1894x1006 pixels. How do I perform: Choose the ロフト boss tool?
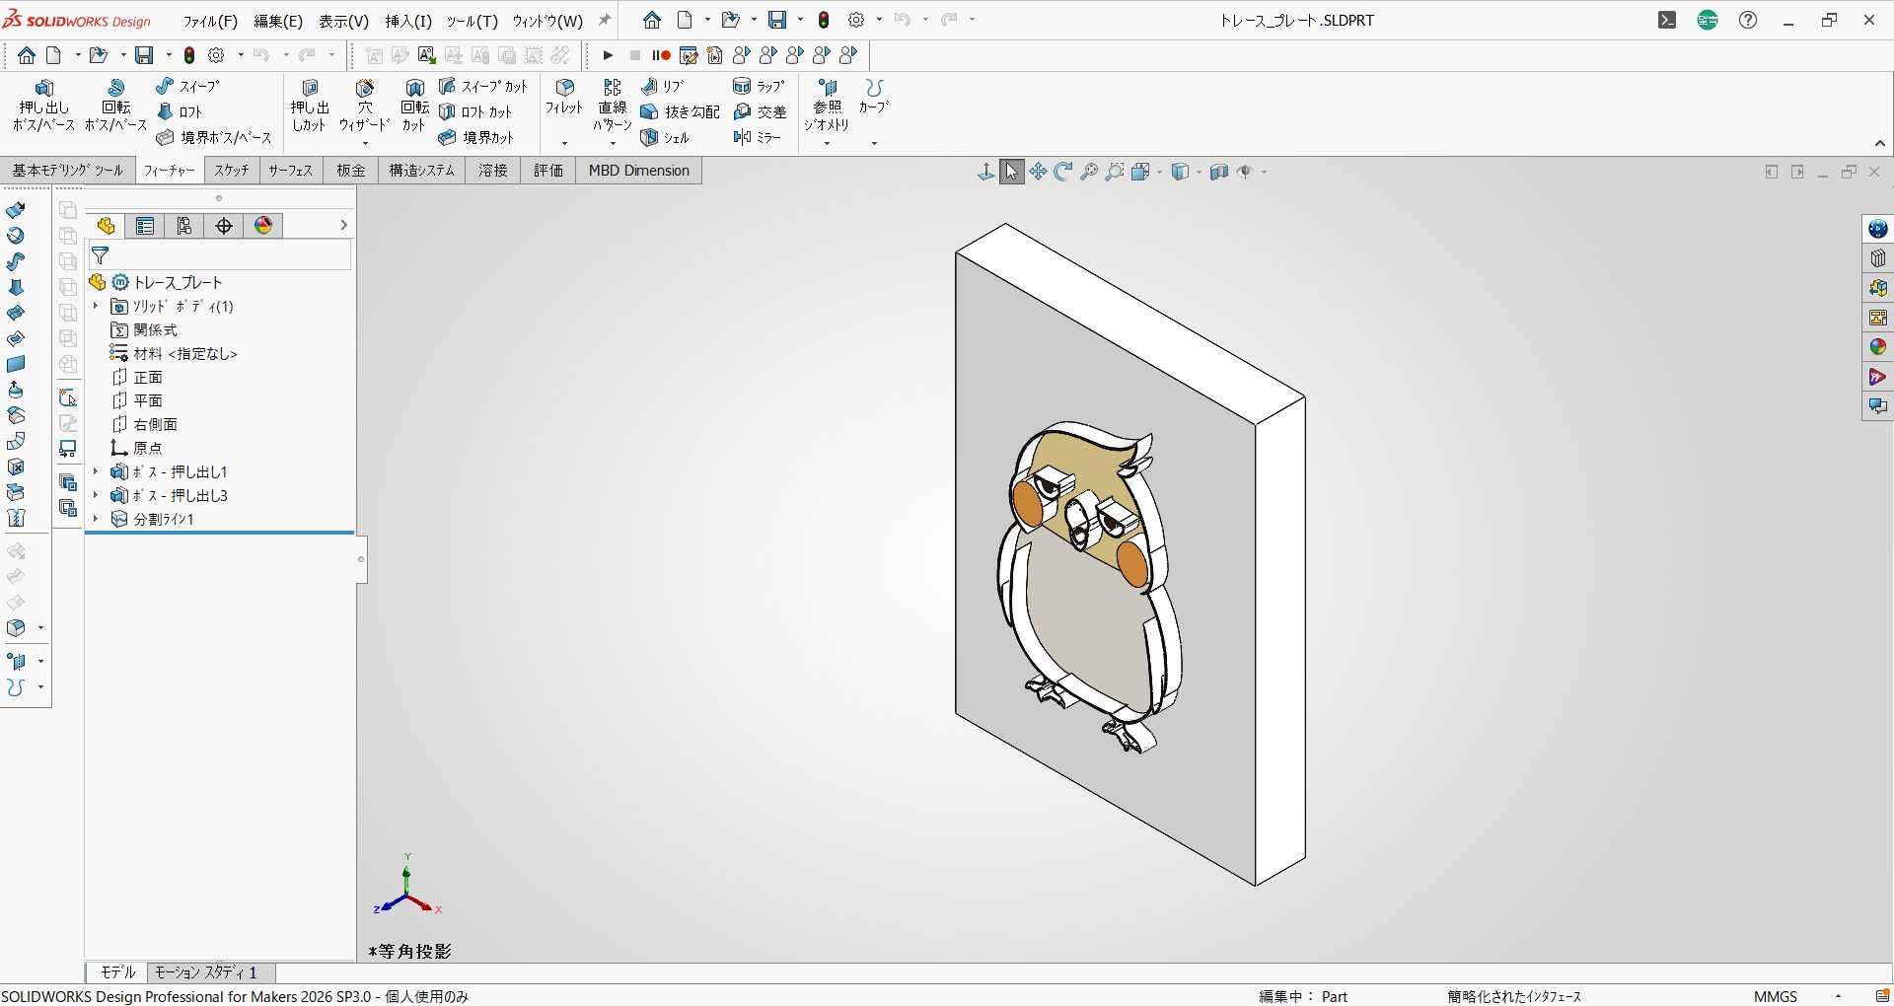coord(180,112)
